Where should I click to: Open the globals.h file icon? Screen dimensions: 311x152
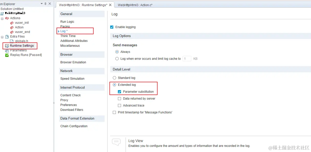12,41
